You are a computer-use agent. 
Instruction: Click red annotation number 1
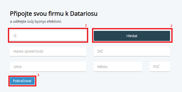[x=86, y=26]
